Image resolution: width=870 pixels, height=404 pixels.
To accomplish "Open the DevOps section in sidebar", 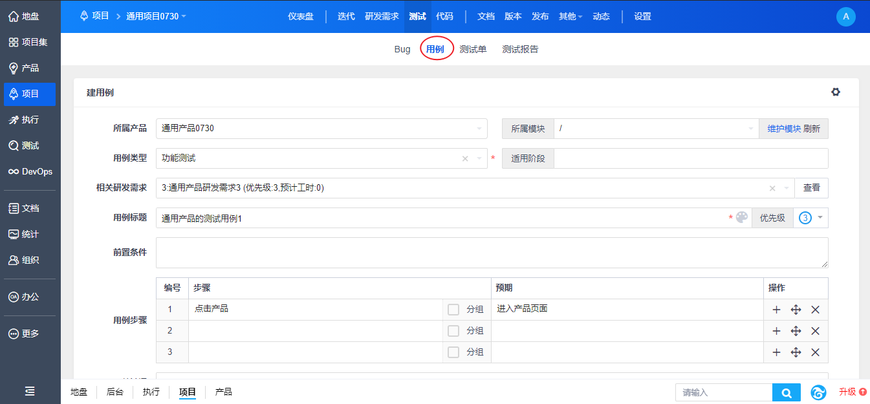I will pos(30,171).
